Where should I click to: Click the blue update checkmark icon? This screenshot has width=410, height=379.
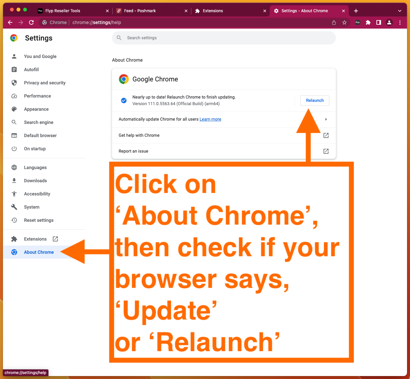point(124,101)
